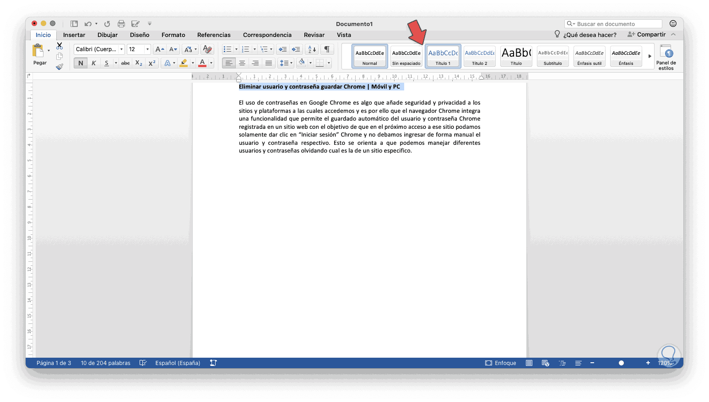Click the Español (España) language indicator
This screenshot has height=402, width=709.
coord(178,363)
